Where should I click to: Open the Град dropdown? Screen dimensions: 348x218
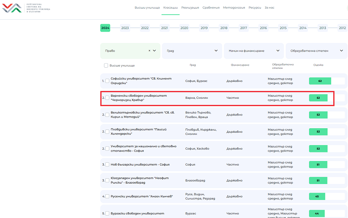192,51
